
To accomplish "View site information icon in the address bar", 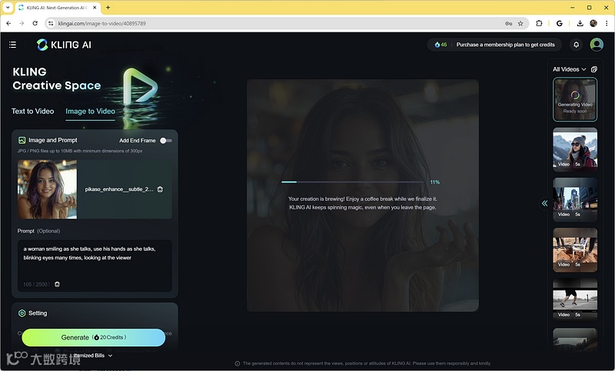I will [51, 24].
